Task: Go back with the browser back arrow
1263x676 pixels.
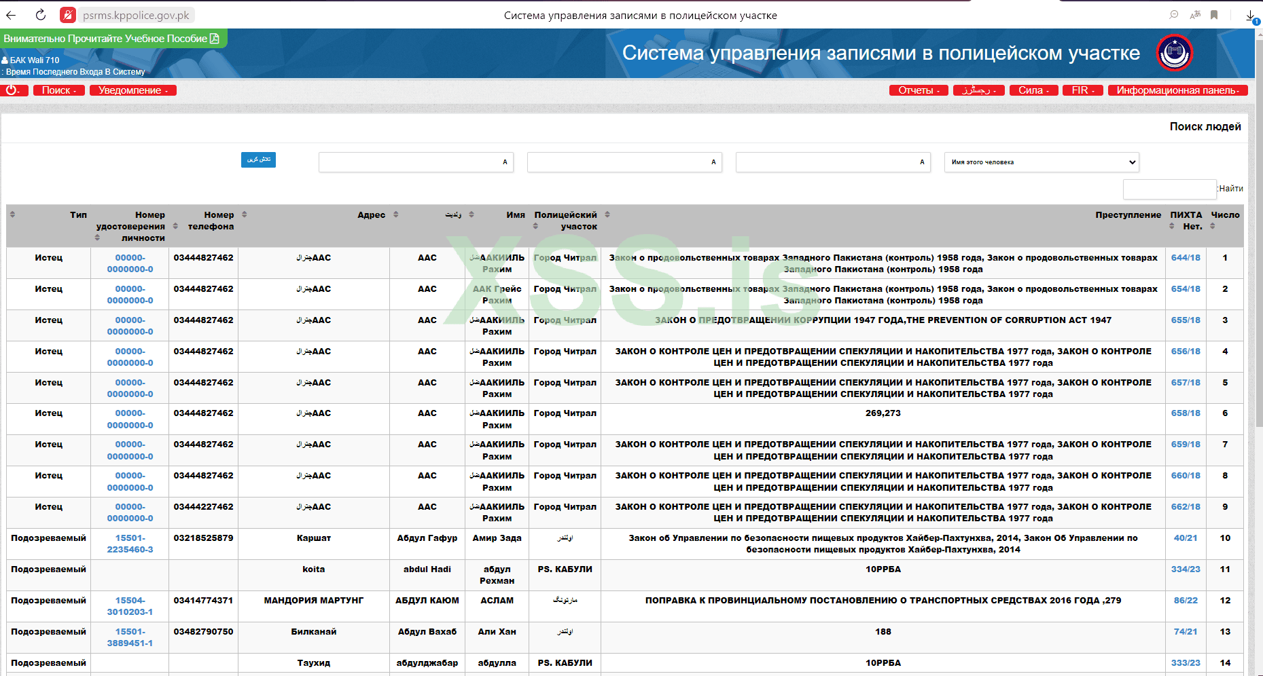Action: [12, 15]
